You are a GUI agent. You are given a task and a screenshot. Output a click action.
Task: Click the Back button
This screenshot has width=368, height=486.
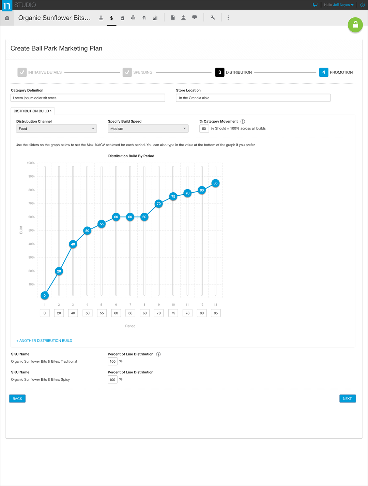pos(17,399)
